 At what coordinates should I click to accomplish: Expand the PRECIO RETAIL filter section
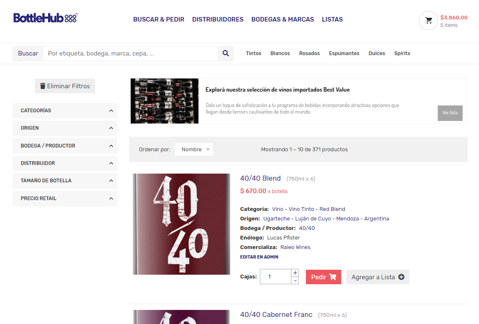[x=65, y=198]
